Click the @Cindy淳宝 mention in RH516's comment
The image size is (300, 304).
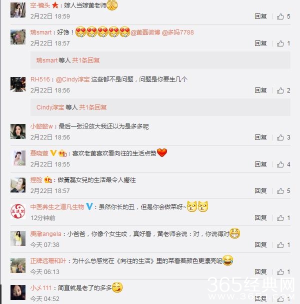pyautogui.click(x=72, y=79)
